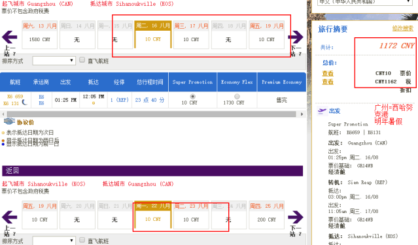Select return date 周二 23 八月

click(191, 215)
